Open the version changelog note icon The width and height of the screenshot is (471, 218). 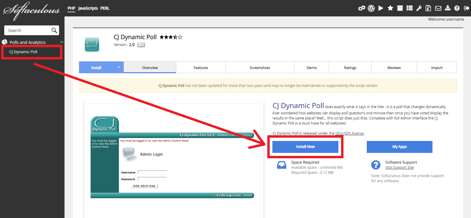141,45
